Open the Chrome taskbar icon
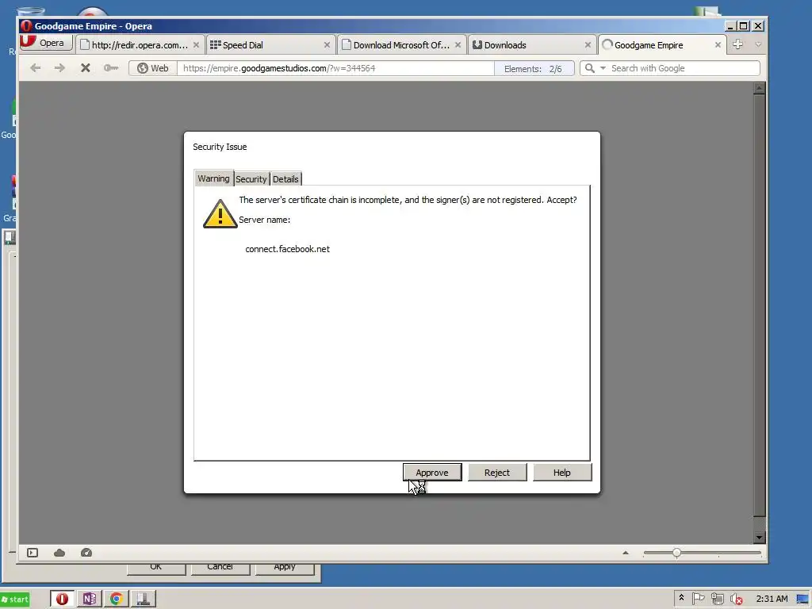The width and height of the screenshot is (812, 609). pyautogui.click(x=117, y=599)
